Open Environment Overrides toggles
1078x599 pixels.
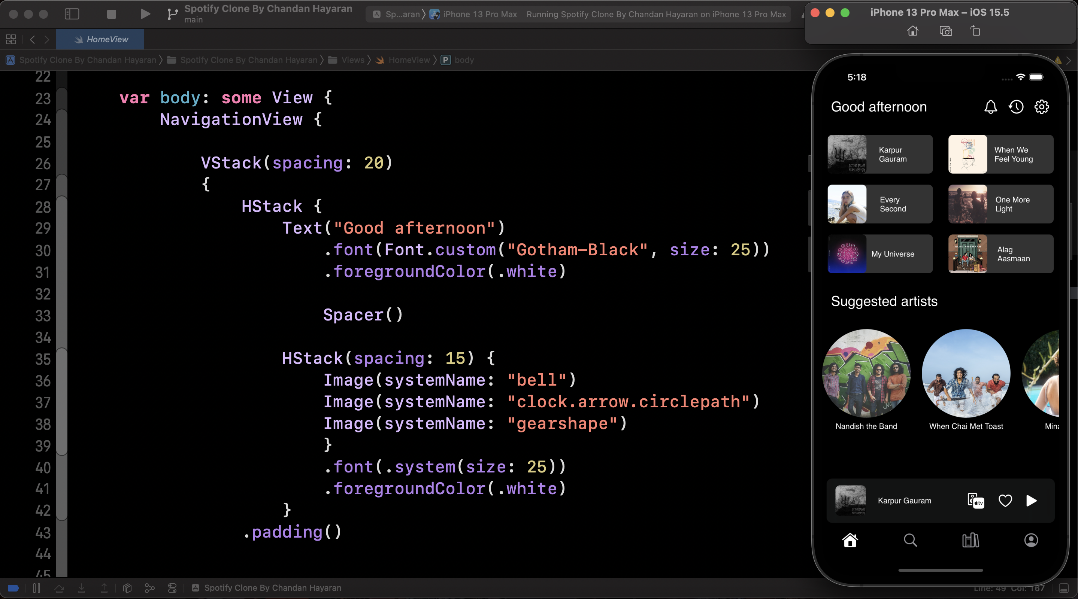click(x=172, y=588)
